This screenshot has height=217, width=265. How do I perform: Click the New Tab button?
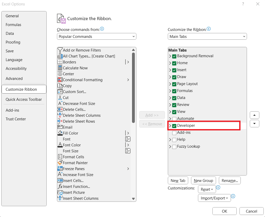178,180
